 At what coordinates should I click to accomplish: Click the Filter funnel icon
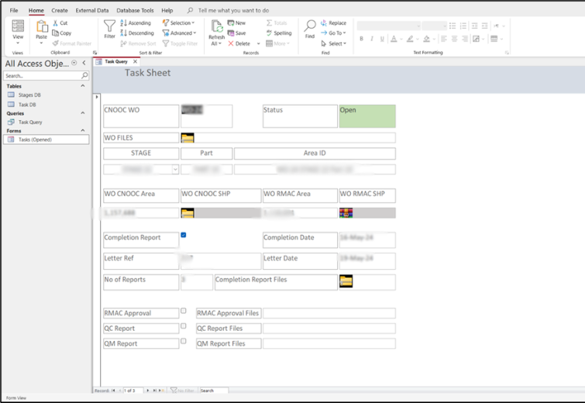[x=109, y=27]
